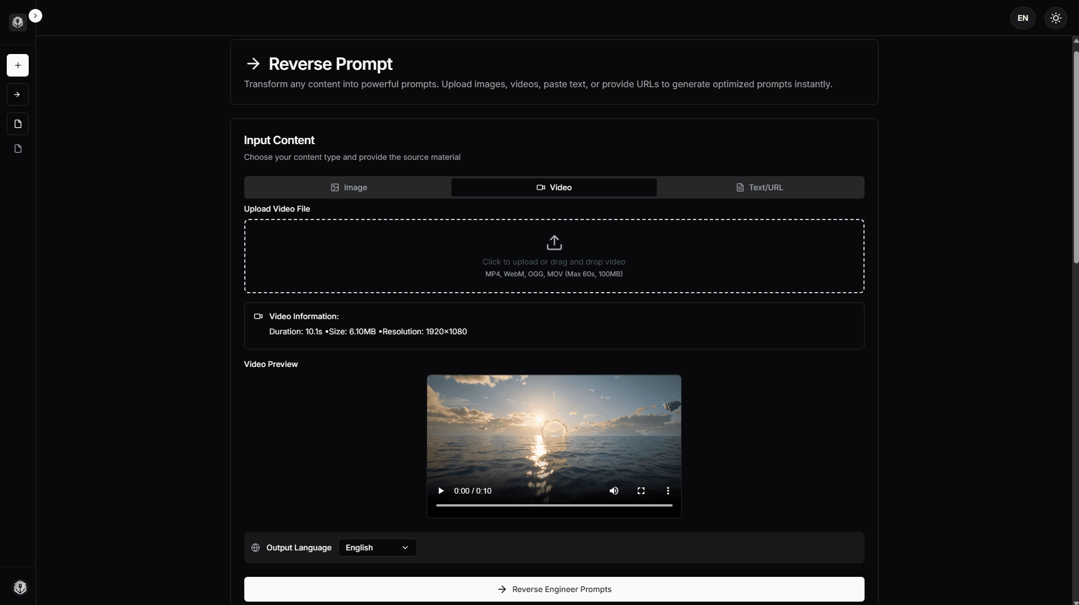Switch interface language via EN toggle
1079x605 pixels.
pos(1023,17)
